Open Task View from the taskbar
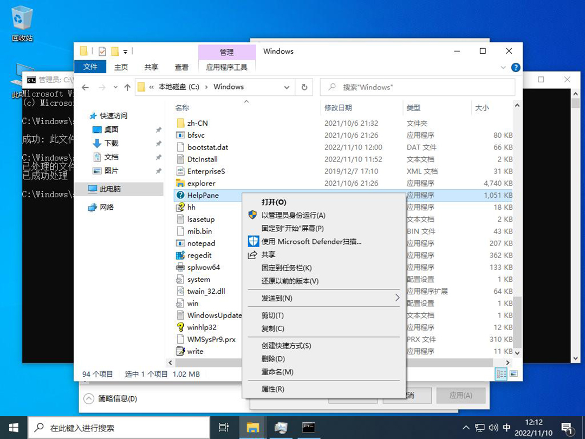Screen dimensions: 585x439 coord(224,428)
